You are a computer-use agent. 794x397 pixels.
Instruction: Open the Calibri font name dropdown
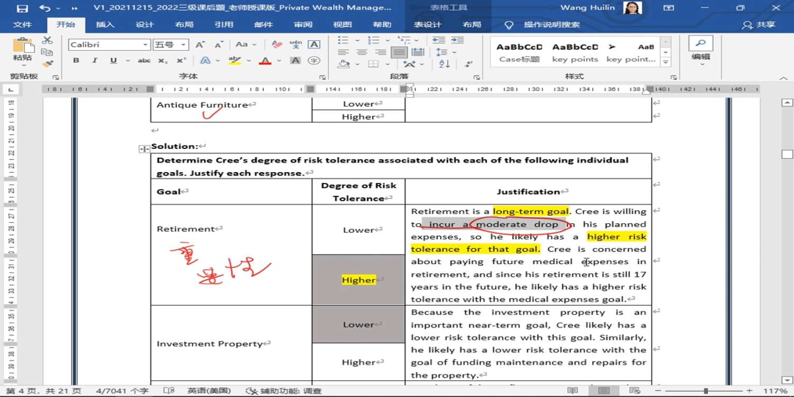tap(145, 45)
